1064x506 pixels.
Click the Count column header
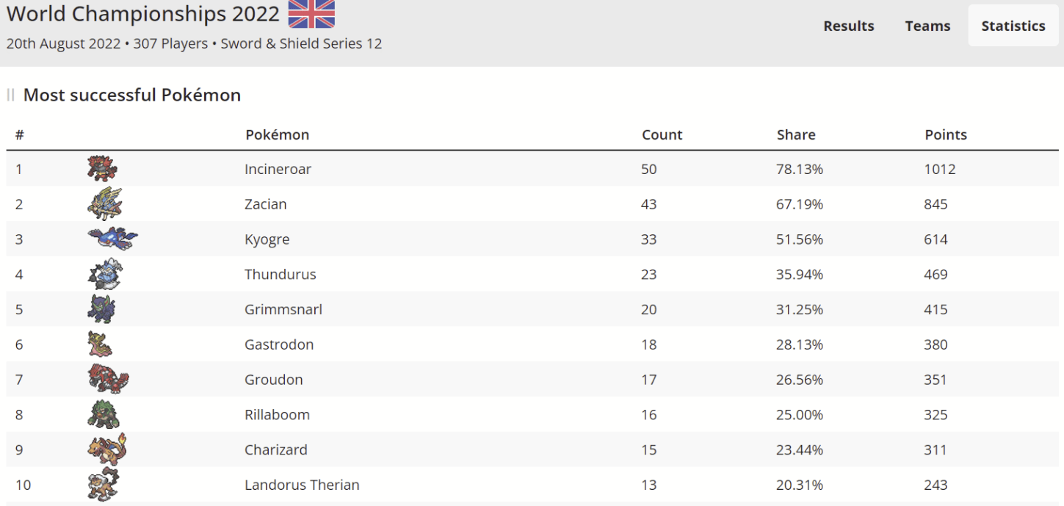(x=662, y=135)
